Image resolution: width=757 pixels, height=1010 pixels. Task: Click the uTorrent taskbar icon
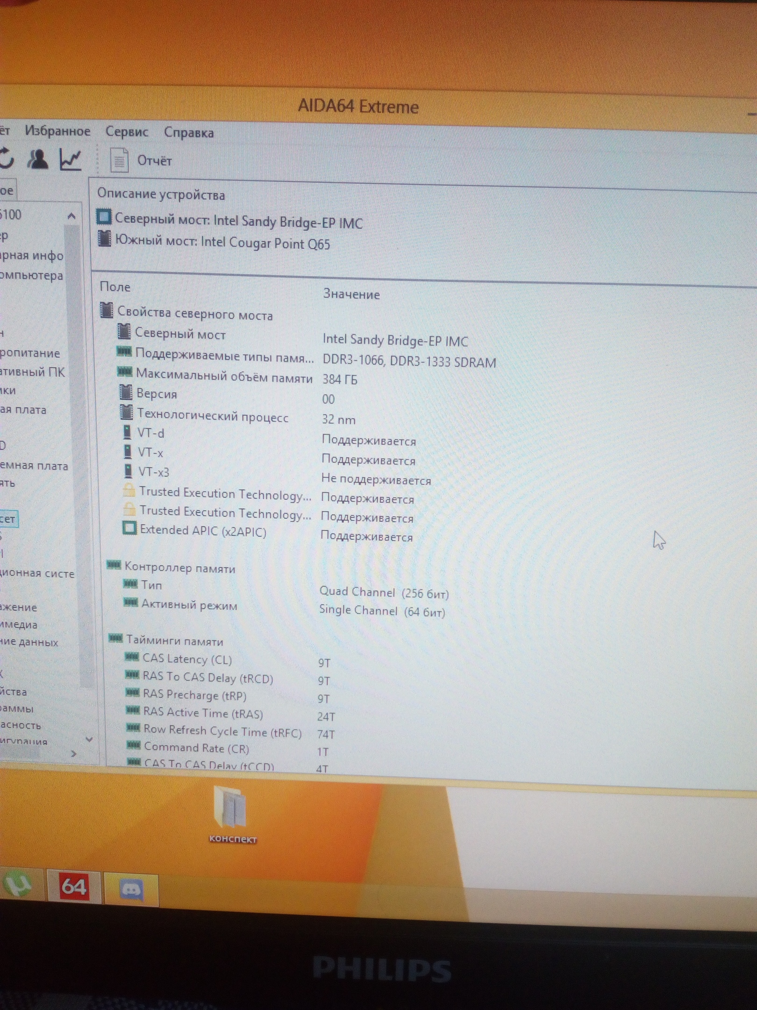click(x=18, y=884)
